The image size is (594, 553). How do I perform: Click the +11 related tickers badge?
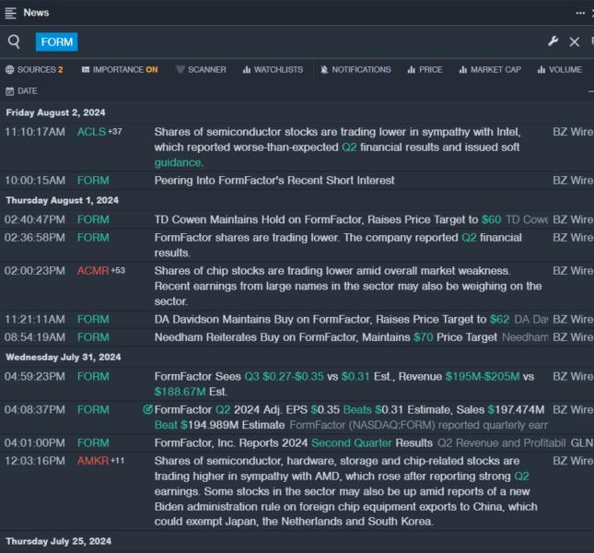117,461
